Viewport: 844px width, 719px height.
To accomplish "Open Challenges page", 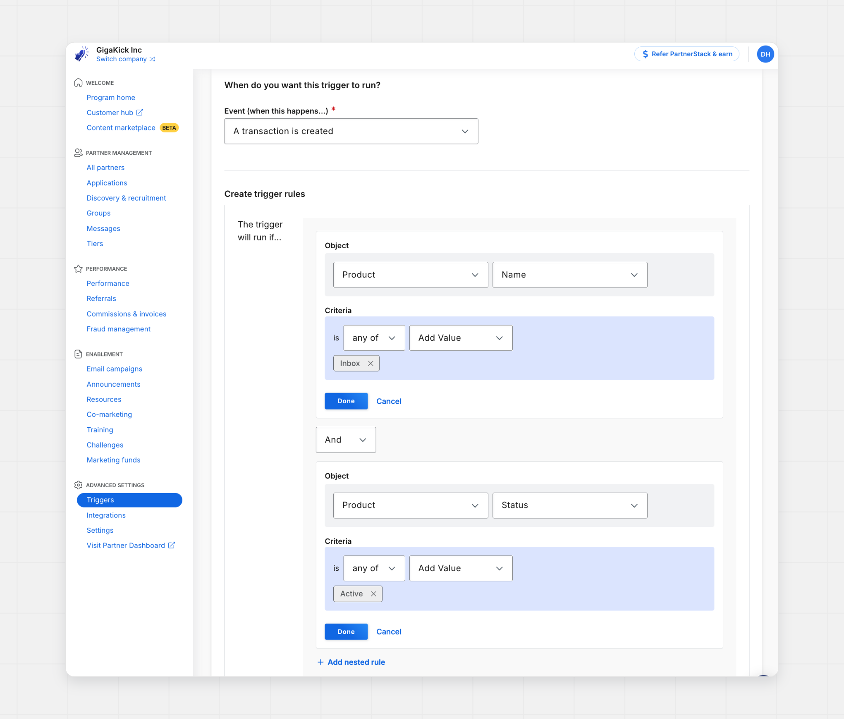I will coord(105,445).
